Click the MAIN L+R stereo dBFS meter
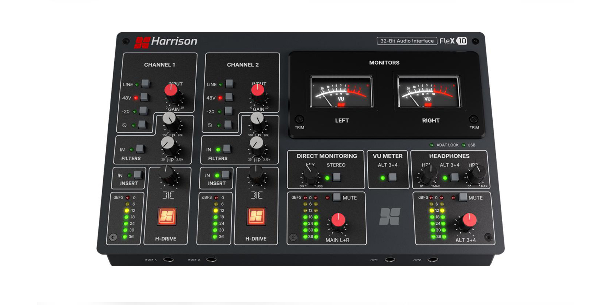 click(310, 217)
